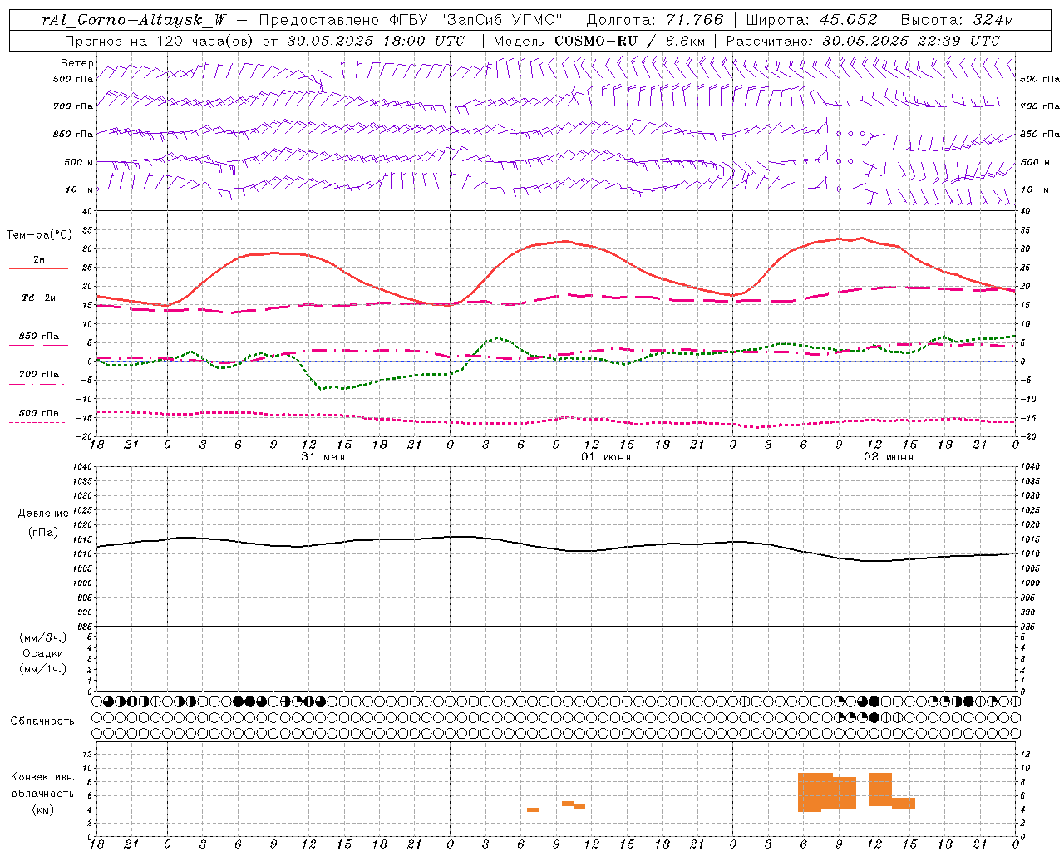Click the tallest orange convective bar after 6h on 02 июня
Image resolution: width=1064 pixels, height=851 pixels.
coord(815,792)
